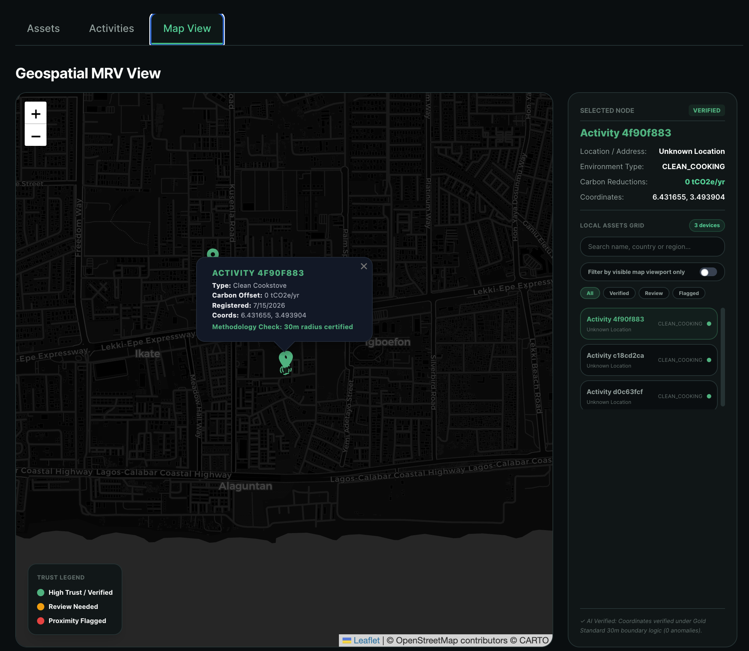The image size is (749, 651).
Task: Select the All filter chip
Action: 590,293
